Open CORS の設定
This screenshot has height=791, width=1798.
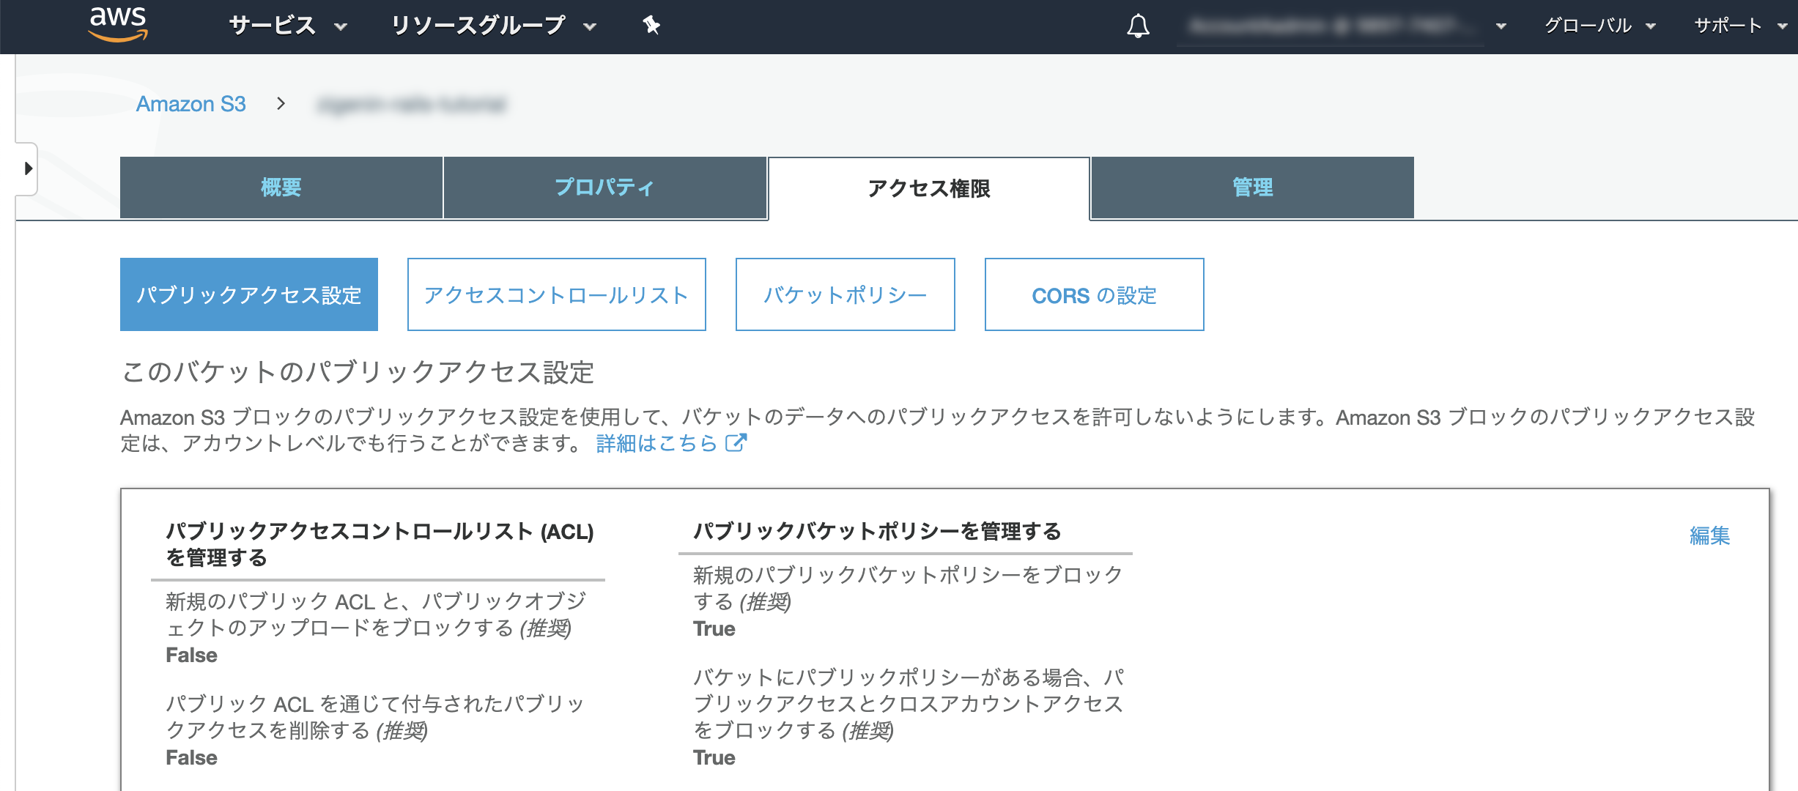[x=1093, y=294]
